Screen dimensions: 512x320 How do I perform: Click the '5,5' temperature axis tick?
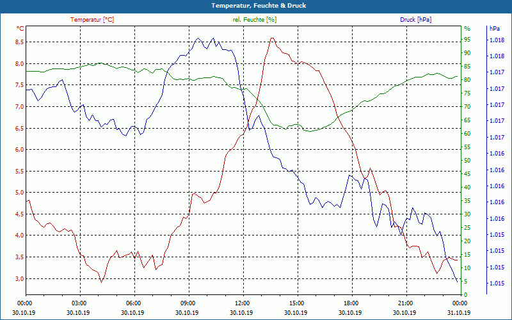click(20, 171)
